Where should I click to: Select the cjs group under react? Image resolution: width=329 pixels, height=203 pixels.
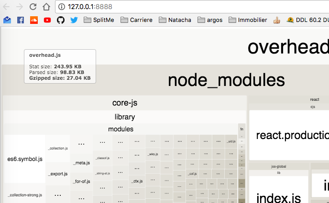[x=313, y=107]
